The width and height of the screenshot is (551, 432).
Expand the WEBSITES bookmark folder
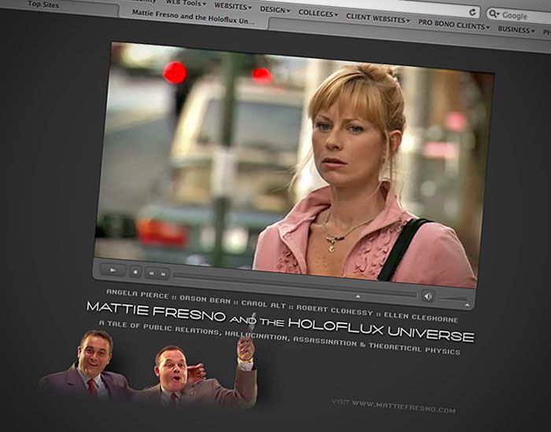(x=233, y=6)
